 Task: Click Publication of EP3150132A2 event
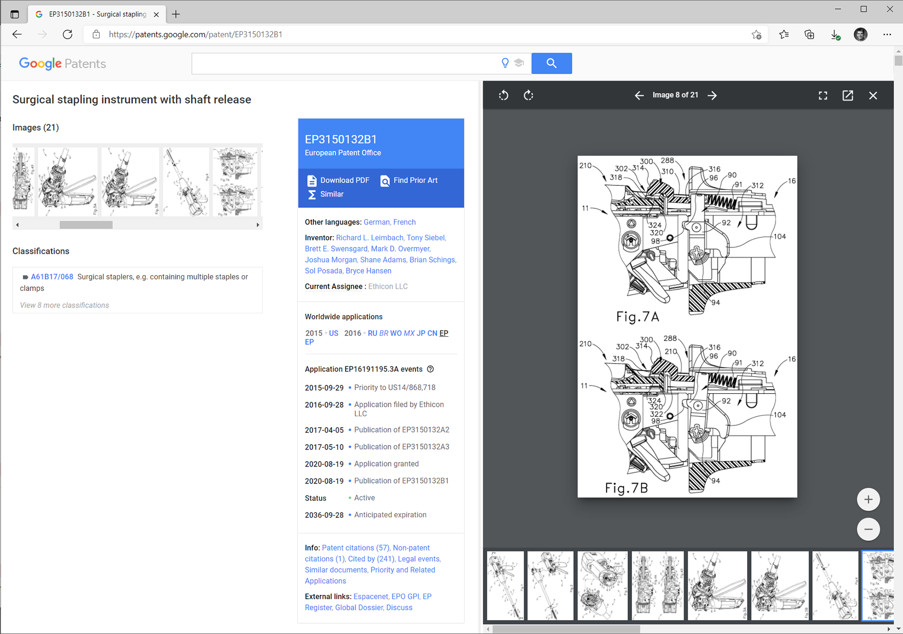[x=402, y=430]
